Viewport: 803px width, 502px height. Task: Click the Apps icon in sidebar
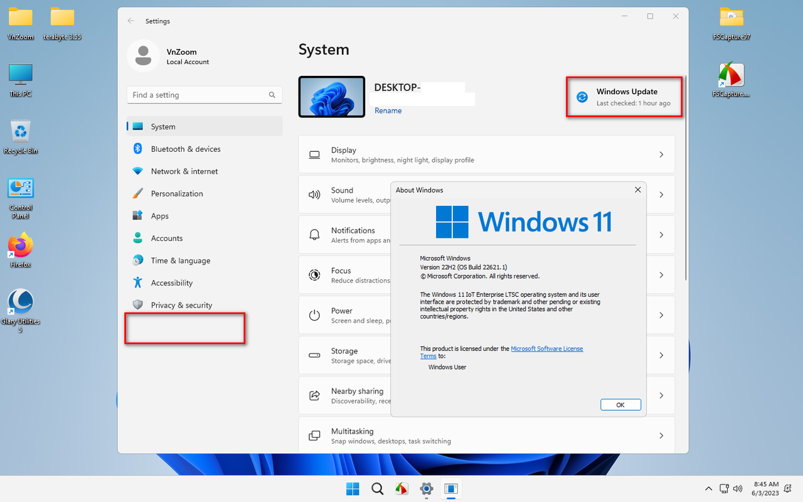click(x=138, y=216)
